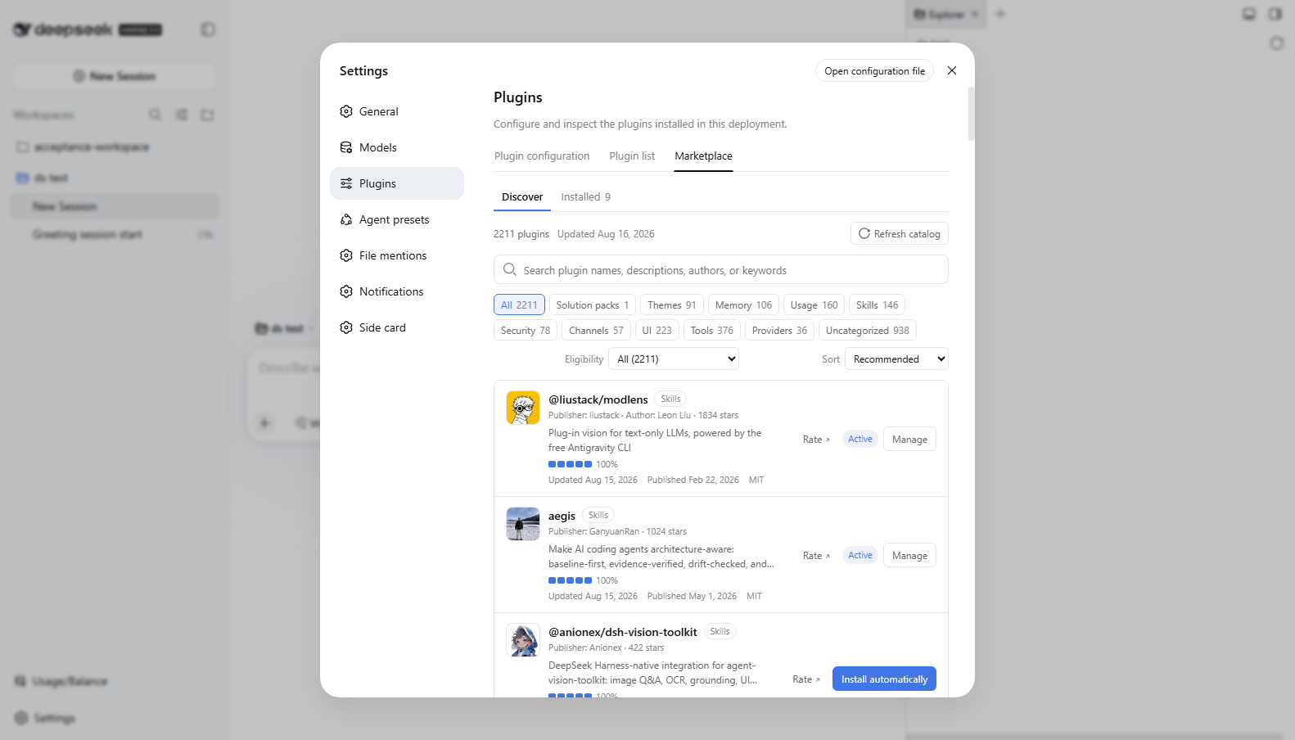
Task: Filter by Security 78 category
Action: click(526, 330)
